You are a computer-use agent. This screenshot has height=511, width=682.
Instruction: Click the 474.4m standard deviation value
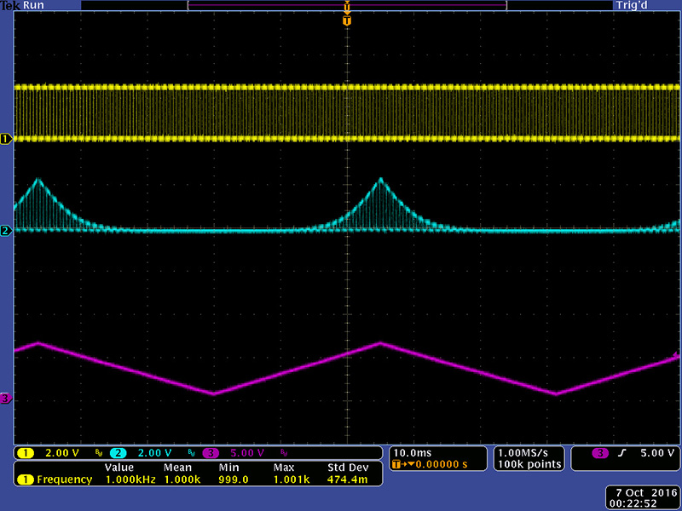click(347, 479)
